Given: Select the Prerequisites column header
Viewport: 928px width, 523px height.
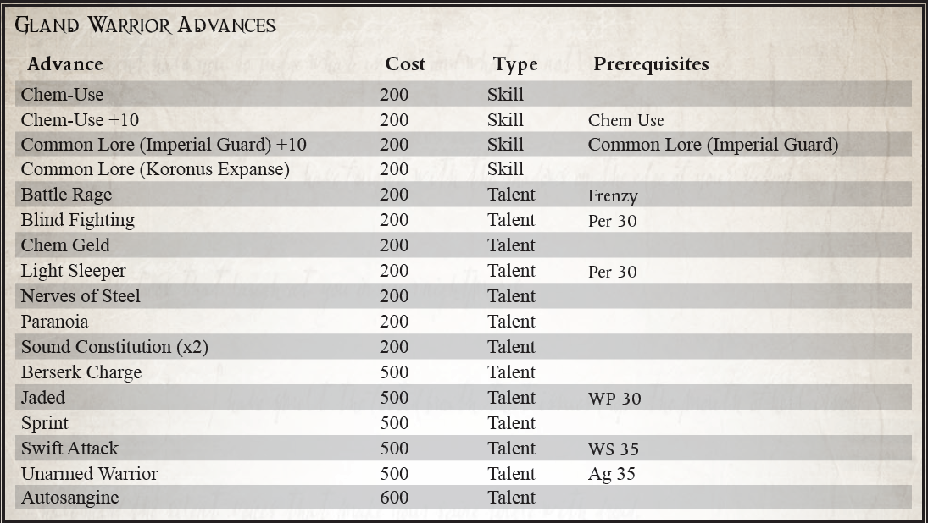Looking at the screenshot, I should tap(651, 63).
